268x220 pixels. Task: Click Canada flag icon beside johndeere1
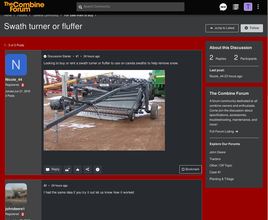[23, 214]
